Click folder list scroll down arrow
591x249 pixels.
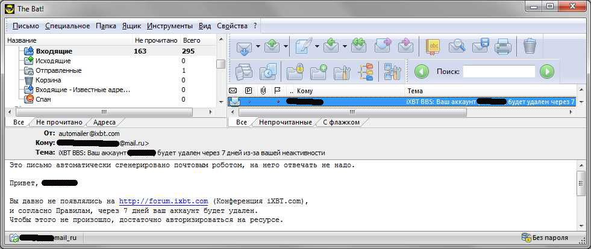pyautogui.click(x=221, y=102)
